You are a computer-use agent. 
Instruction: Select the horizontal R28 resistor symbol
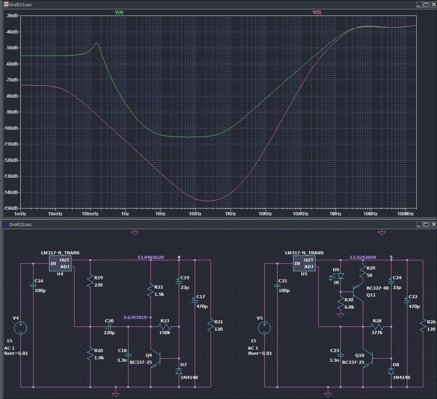(377, 327)
